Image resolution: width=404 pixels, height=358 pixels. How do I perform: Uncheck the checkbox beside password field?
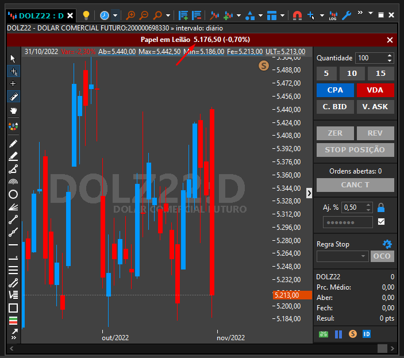(381, 221)
